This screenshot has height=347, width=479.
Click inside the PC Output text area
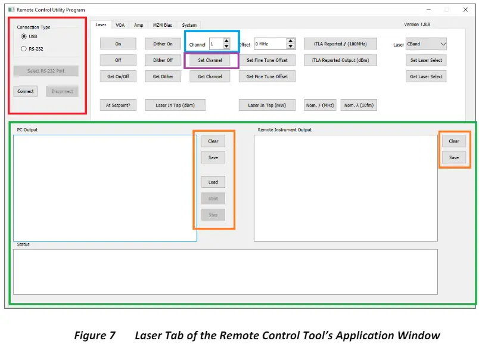click(x=105, y=188)
